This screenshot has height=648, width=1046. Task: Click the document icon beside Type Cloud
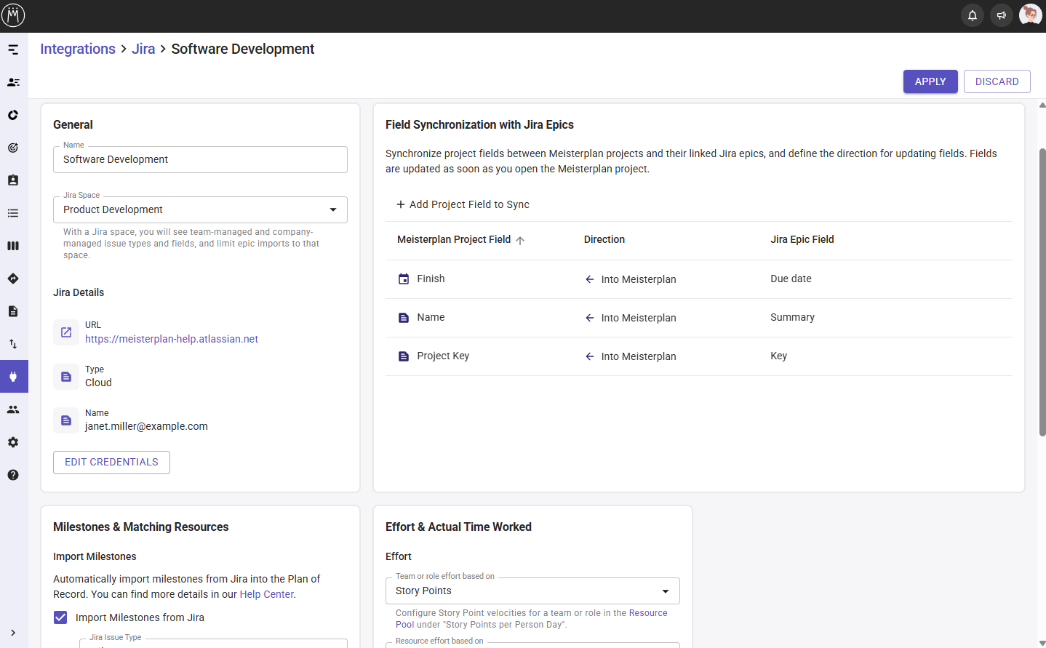(66, 377)
